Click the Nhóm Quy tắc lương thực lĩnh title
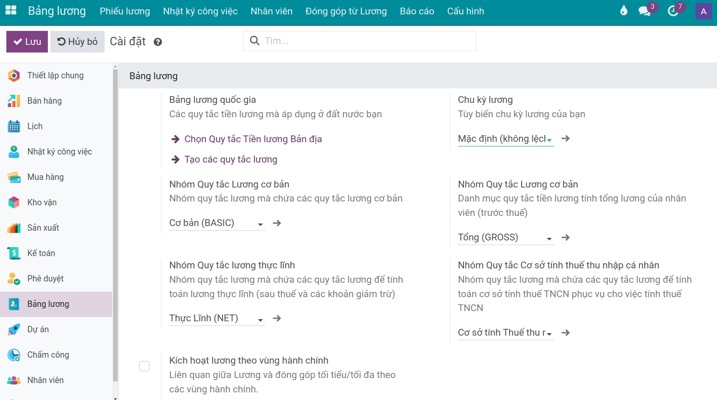This screenshot has height=400, width=717. click(x=232, y=265)
